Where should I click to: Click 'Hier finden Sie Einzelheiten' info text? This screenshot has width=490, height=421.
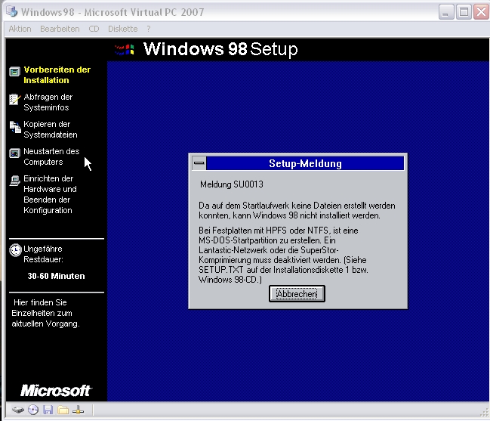(x=45, y=313)
